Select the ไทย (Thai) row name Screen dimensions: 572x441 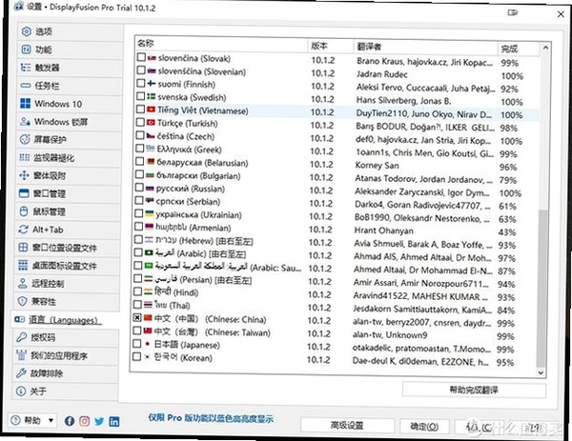[172, 305]
